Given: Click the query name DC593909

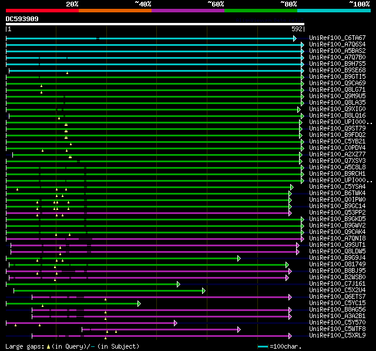Looking at the screenshot, I should coord(22,19).
